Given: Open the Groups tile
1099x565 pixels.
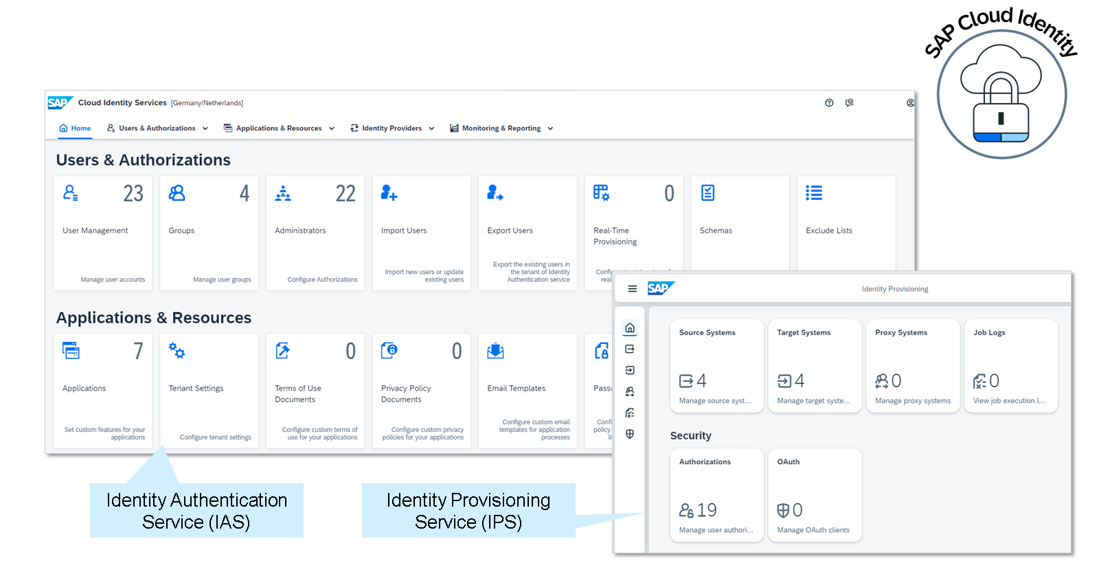Looking at the screenshot, I should (209, 233).
